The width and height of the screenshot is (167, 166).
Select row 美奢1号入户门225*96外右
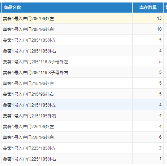pyautogui.click(x=83, y=137)
